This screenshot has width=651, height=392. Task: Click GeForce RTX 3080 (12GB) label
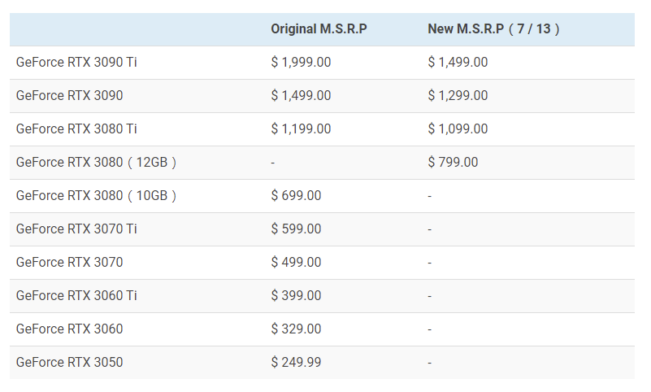(x=97, y=162)
